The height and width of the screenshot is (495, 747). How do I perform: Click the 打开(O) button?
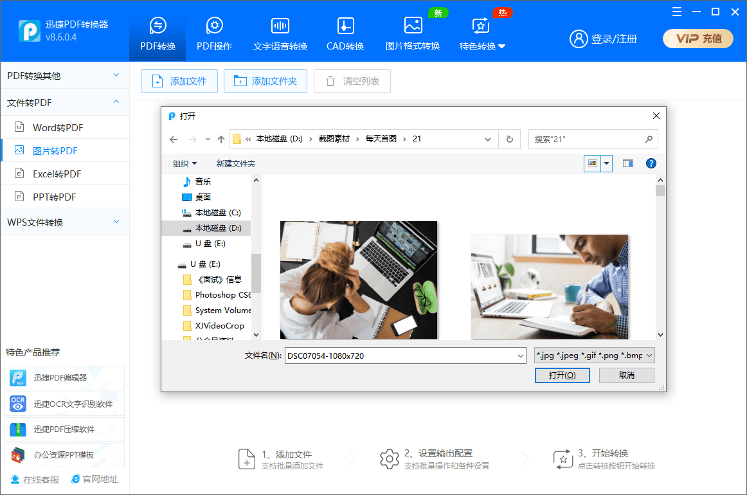562,375
